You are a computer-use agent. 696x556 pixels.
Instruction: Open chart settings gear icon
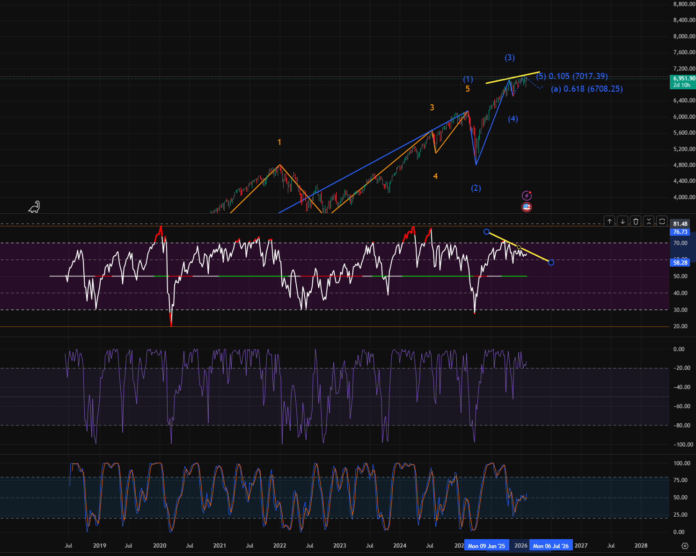[x=685, y=546]
